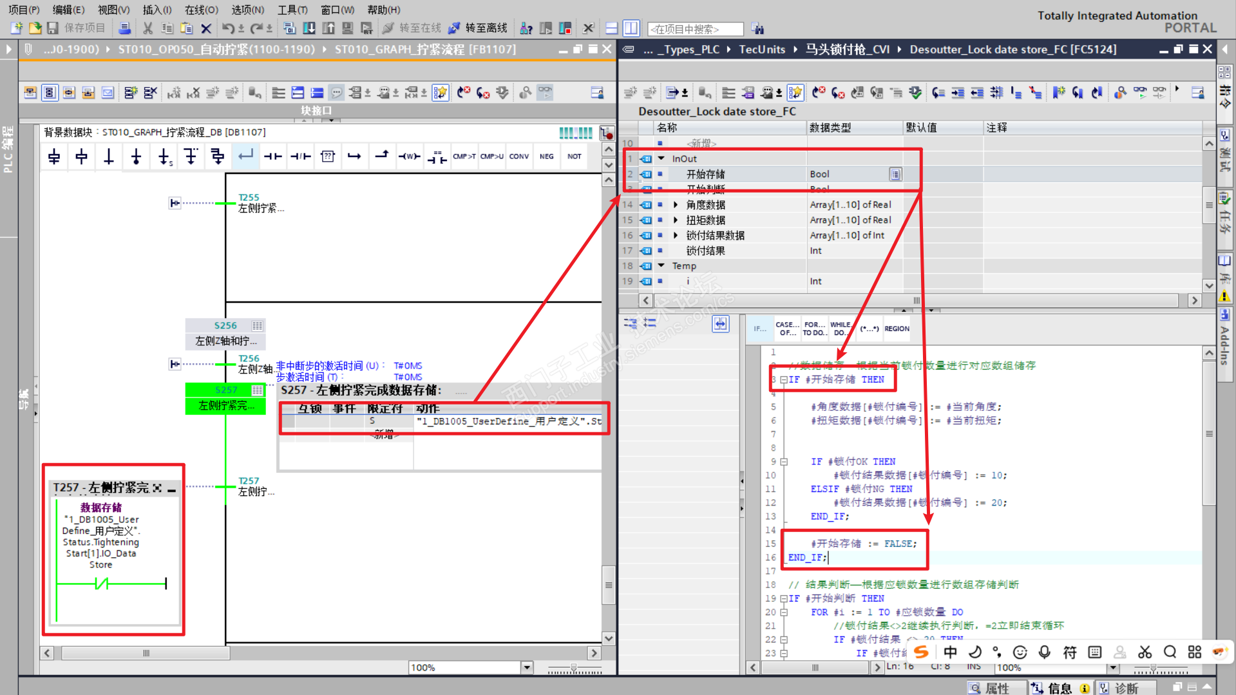
Task: Redo the last undone action
Action: pyautogui.click(x=256, y=28)
